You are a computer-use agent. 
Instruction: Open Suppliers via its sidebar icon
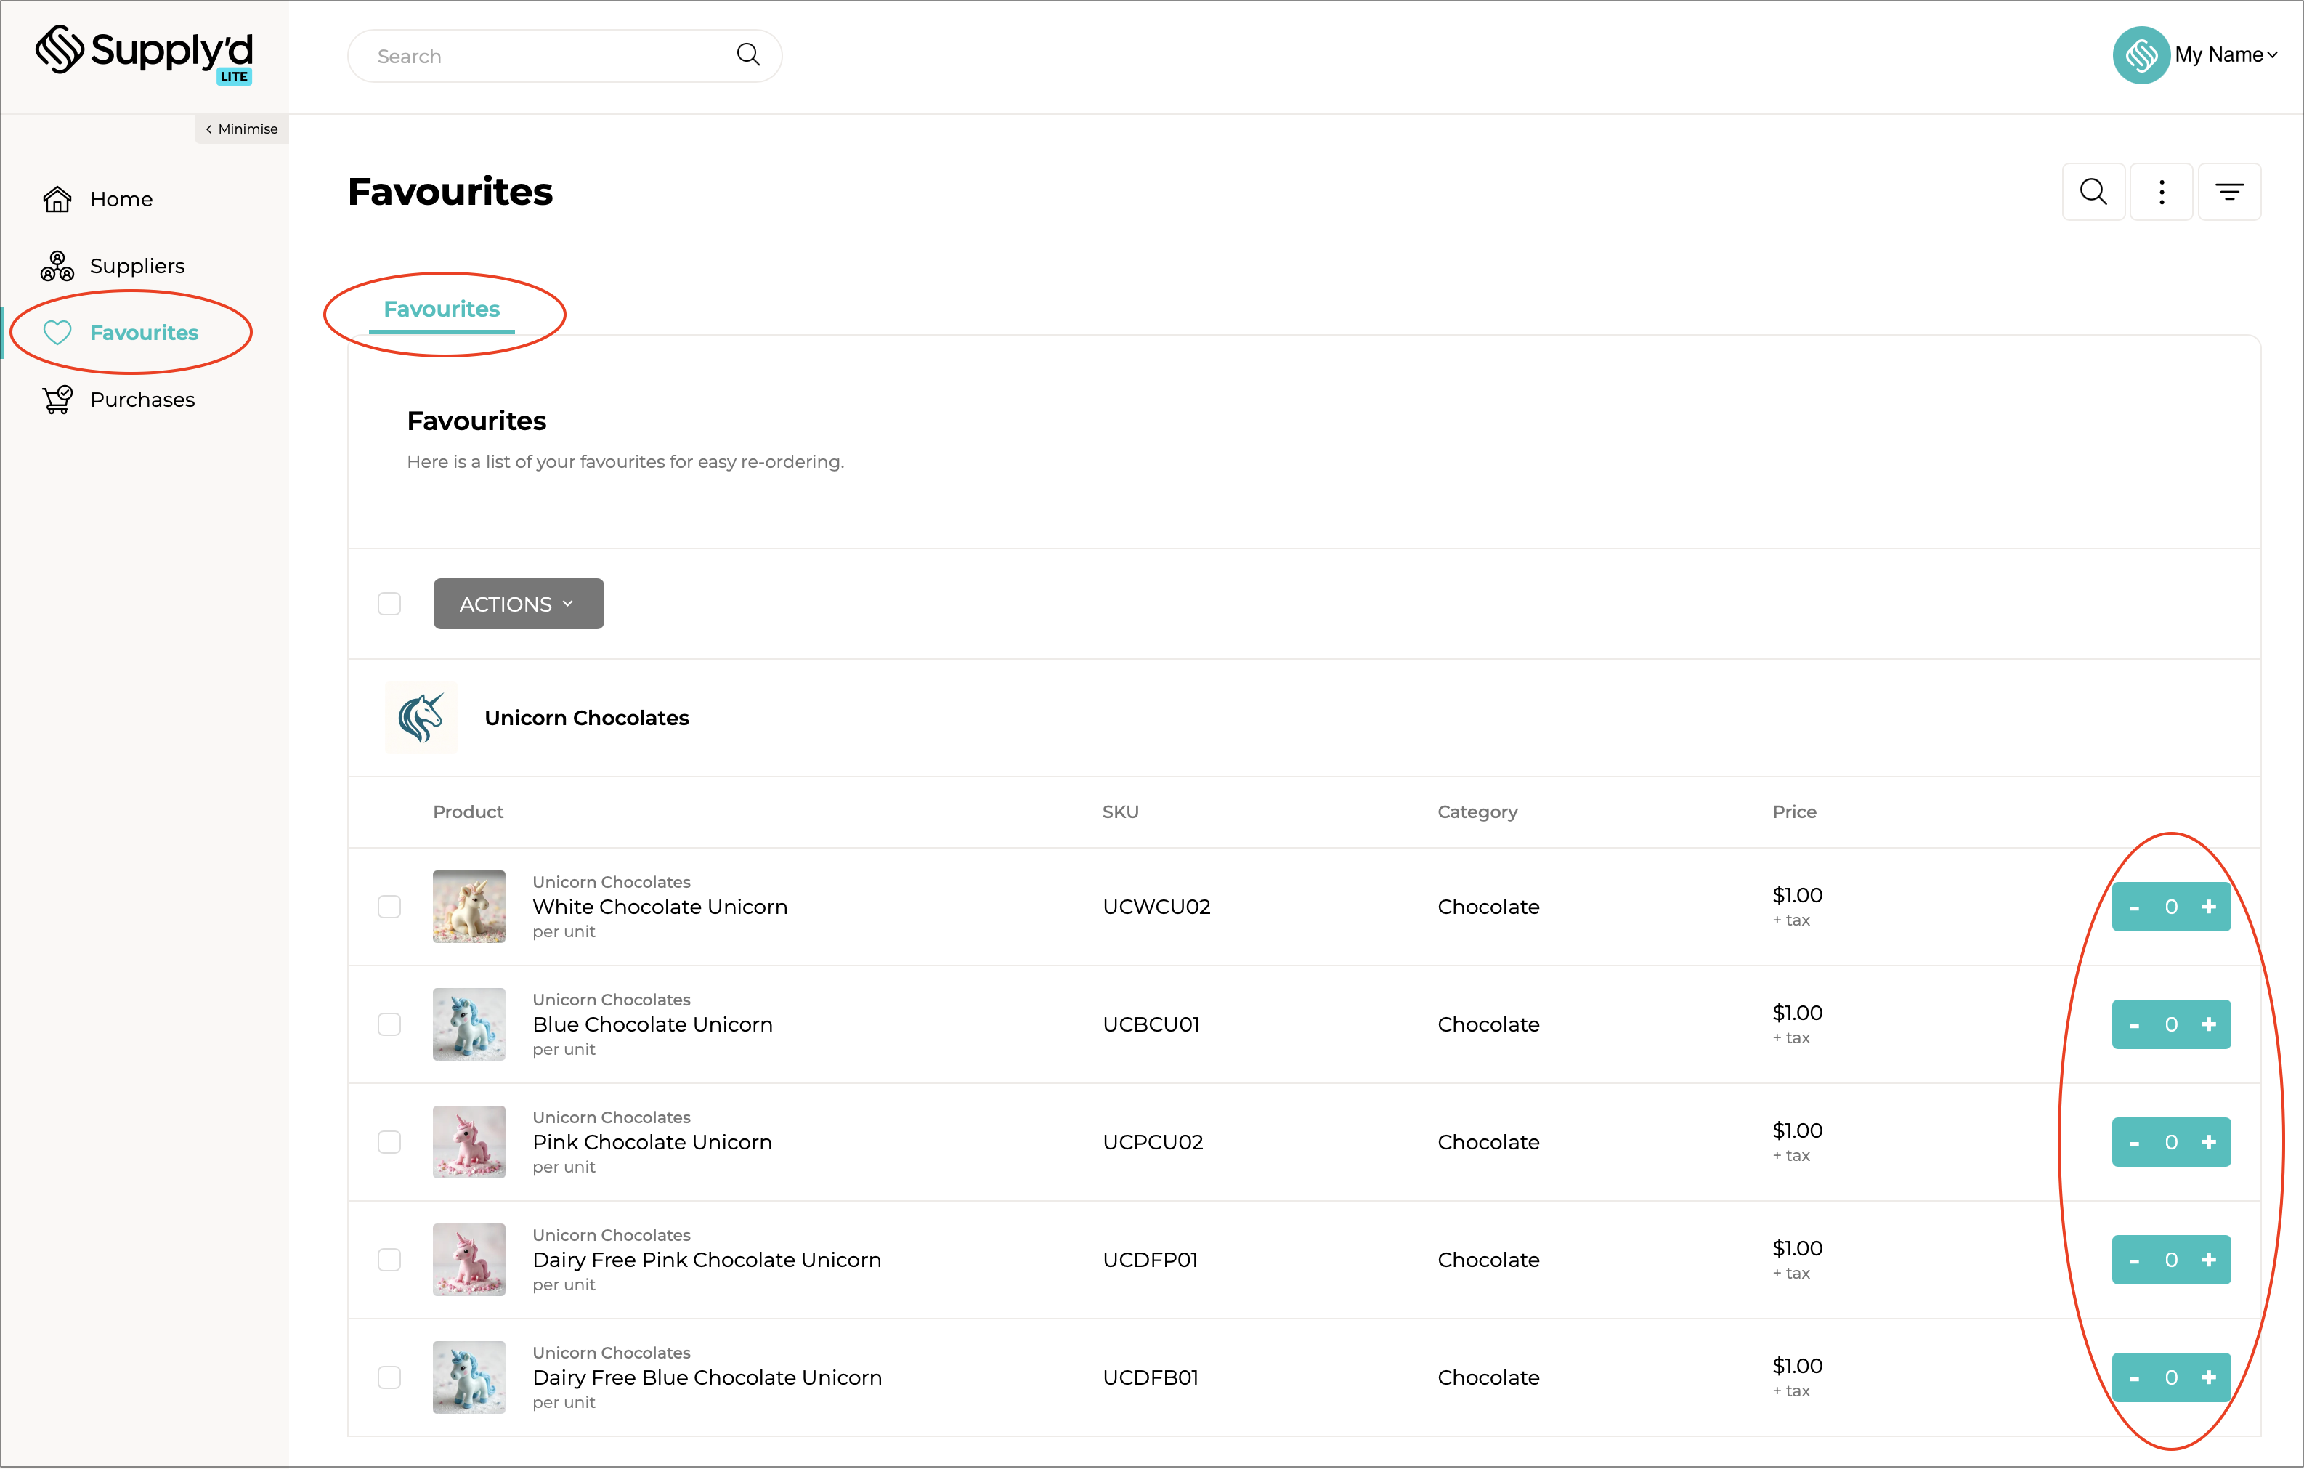pos(57,266)
